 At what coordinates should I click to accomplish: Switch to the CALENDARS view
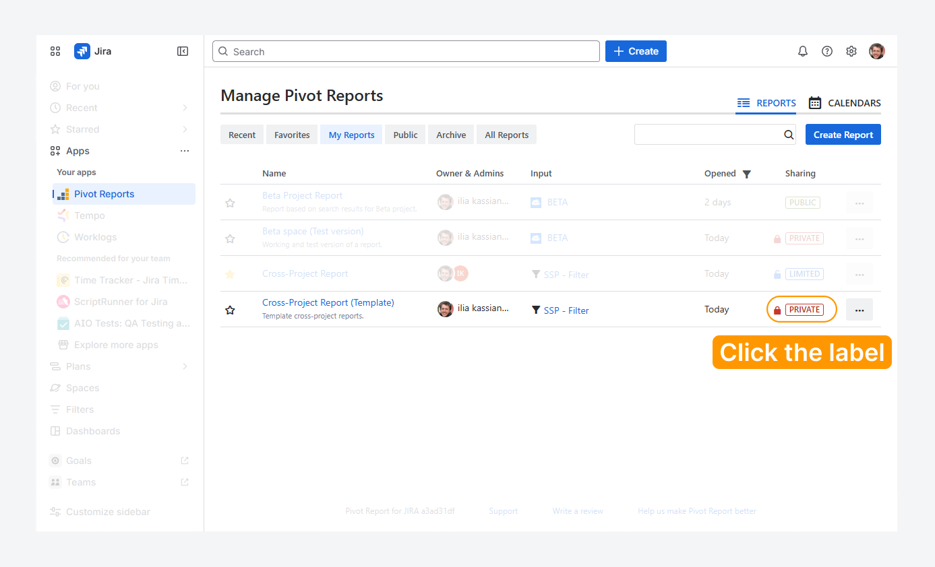pyautogui.click(x=845, y=103)
